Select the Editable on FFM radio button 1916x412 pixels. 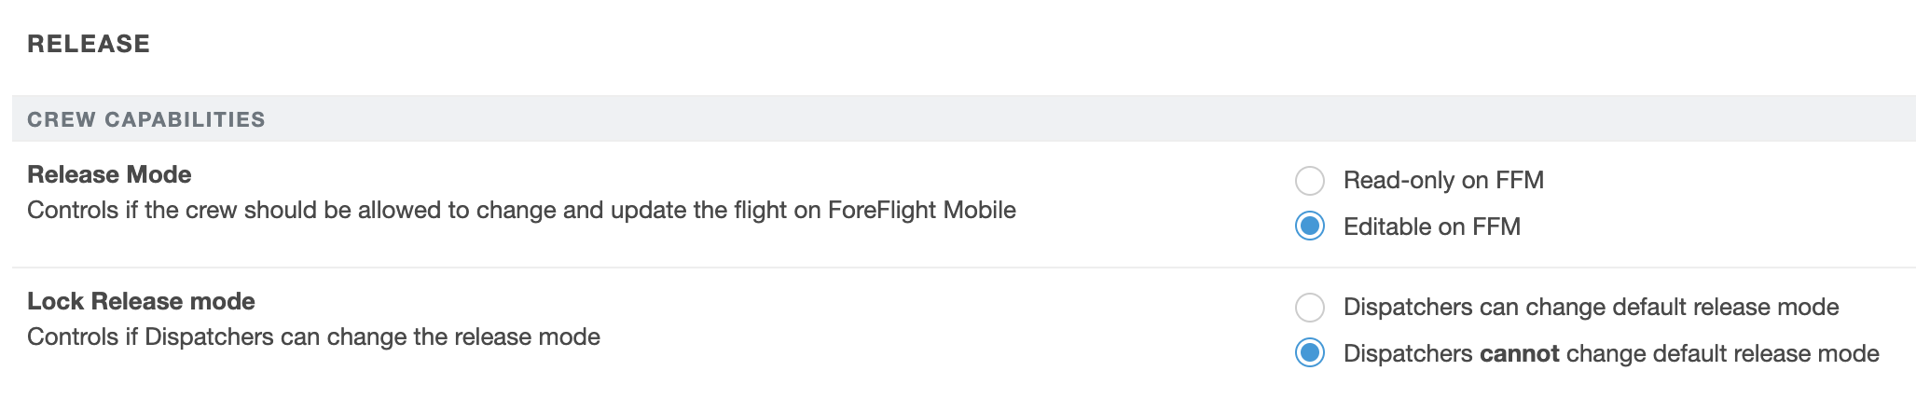coord(1309,227)
